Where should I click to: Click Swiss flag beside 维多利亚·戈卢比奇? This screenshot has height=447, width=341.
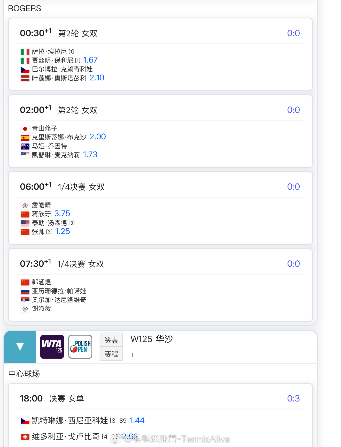tap(25, 437)
